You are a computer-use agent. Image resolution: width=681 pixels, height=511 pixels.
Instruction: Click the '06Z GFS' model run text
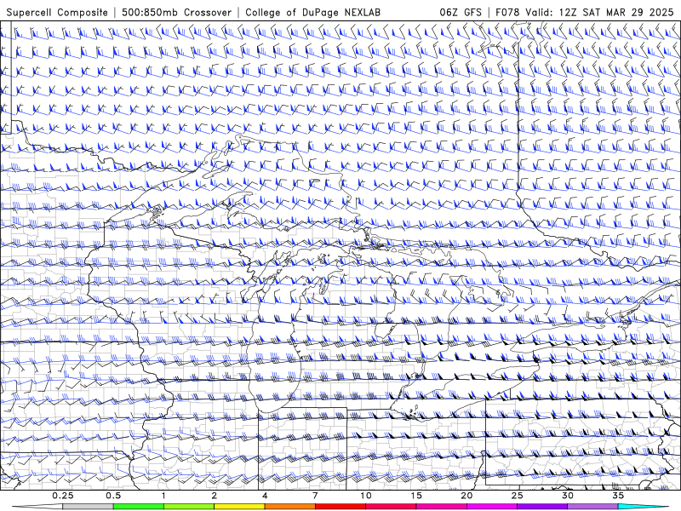[x=461, y=12]
